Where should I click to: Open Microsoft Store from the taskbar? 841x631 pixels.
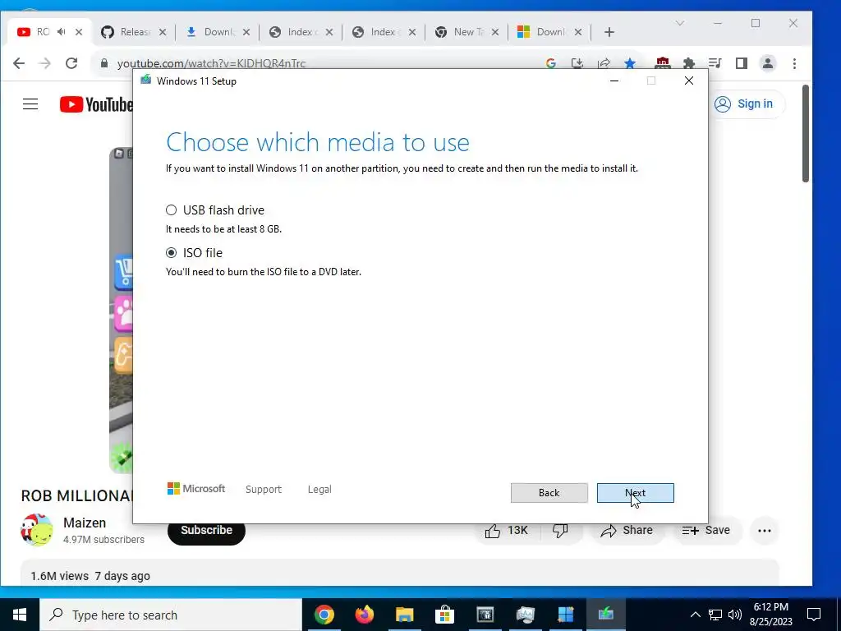[444, 615]
